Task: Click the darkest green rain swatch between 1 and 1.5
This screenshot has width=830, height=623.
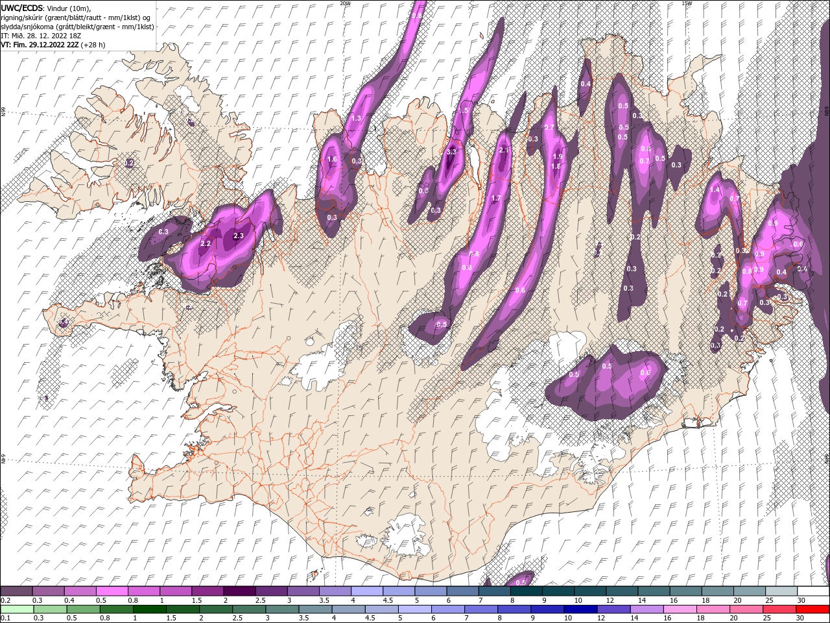Action: click(x=150, y=609)
